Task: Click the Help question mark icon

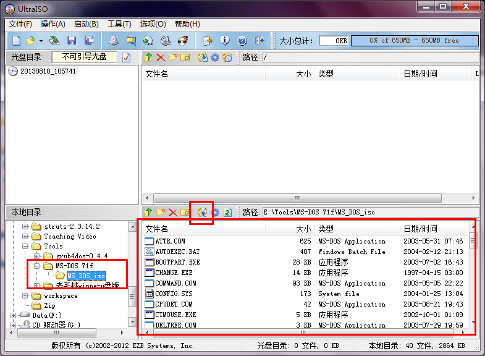Action: click(x=242, y=41)
